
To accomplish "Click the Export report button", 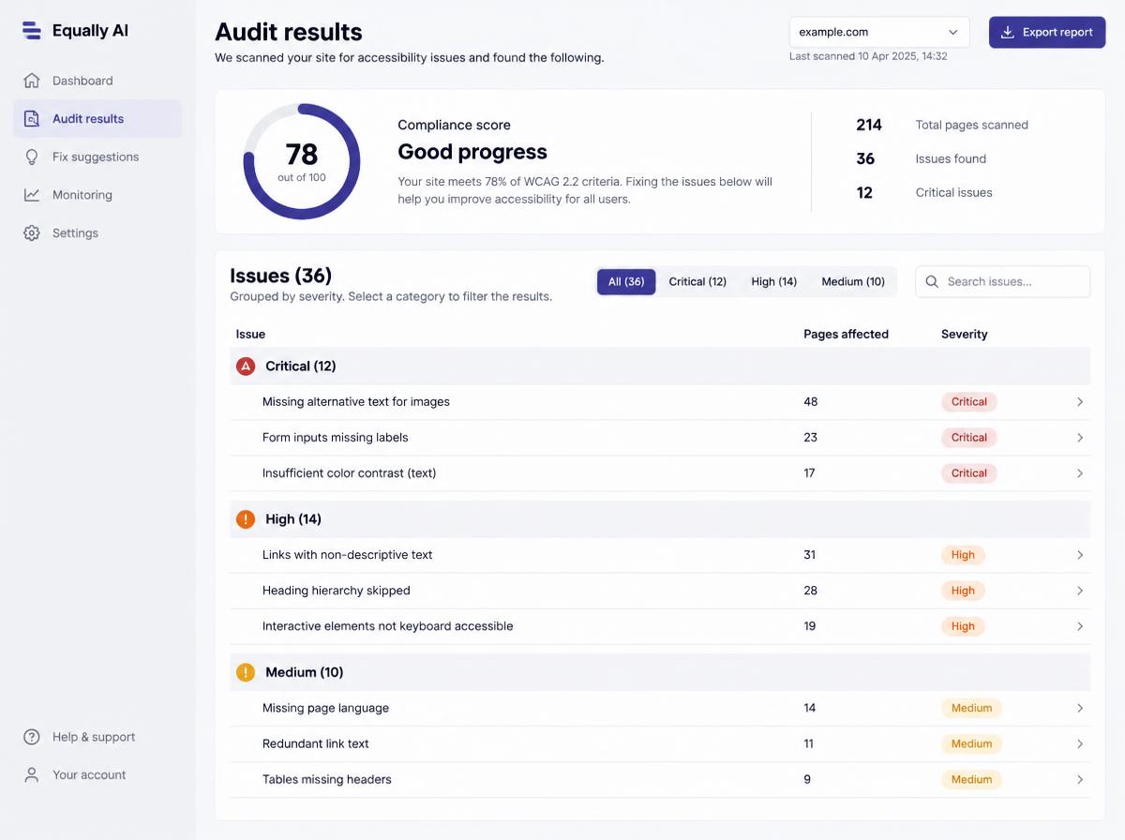I will 1047,32.
